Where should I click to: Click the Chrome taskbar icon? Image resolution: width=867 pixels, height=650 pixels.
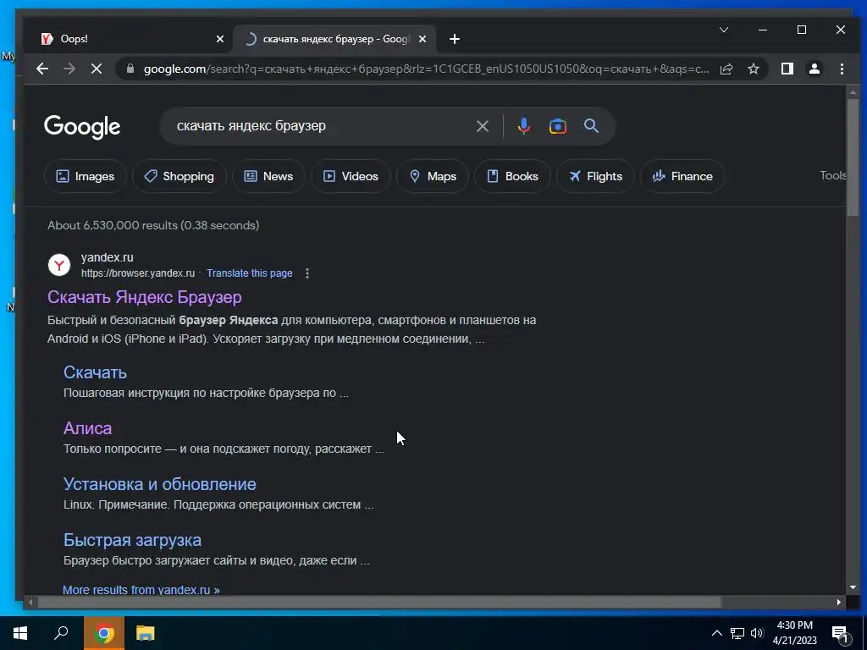(x=104, y=633)
